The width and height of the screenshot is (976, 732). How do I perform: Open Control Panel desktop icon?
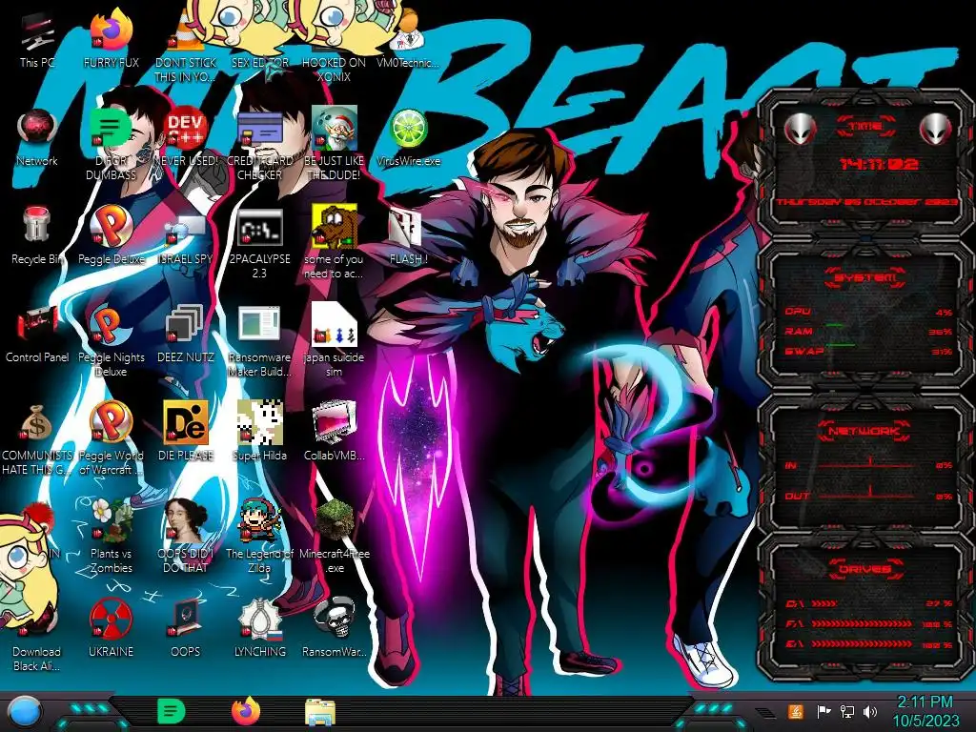[x=37, y=335]
